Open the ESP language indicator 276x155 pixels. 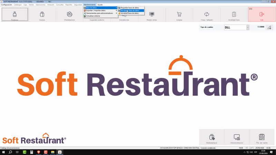click(256, 152)
